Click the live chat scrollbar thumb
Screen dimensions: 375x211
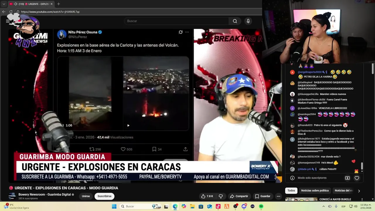click(x=362, y=166)
